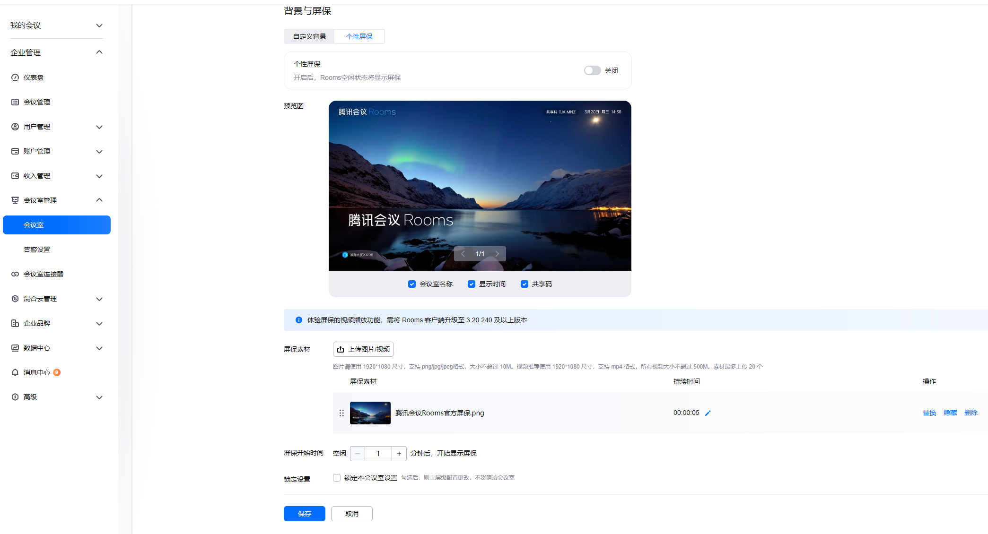Click the 会议室连接器 link icon
The width and height of the screenshot is (988, 534).
[15, 274]
